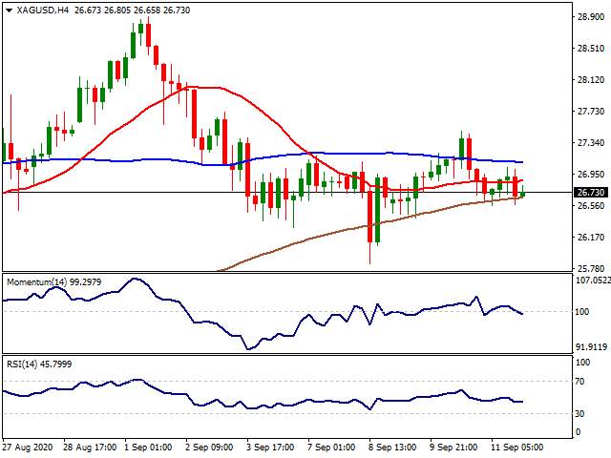This screenshot has height=458, width=611.
Task: Click the 26.950 price axis label
Action: tap(590, 175)
